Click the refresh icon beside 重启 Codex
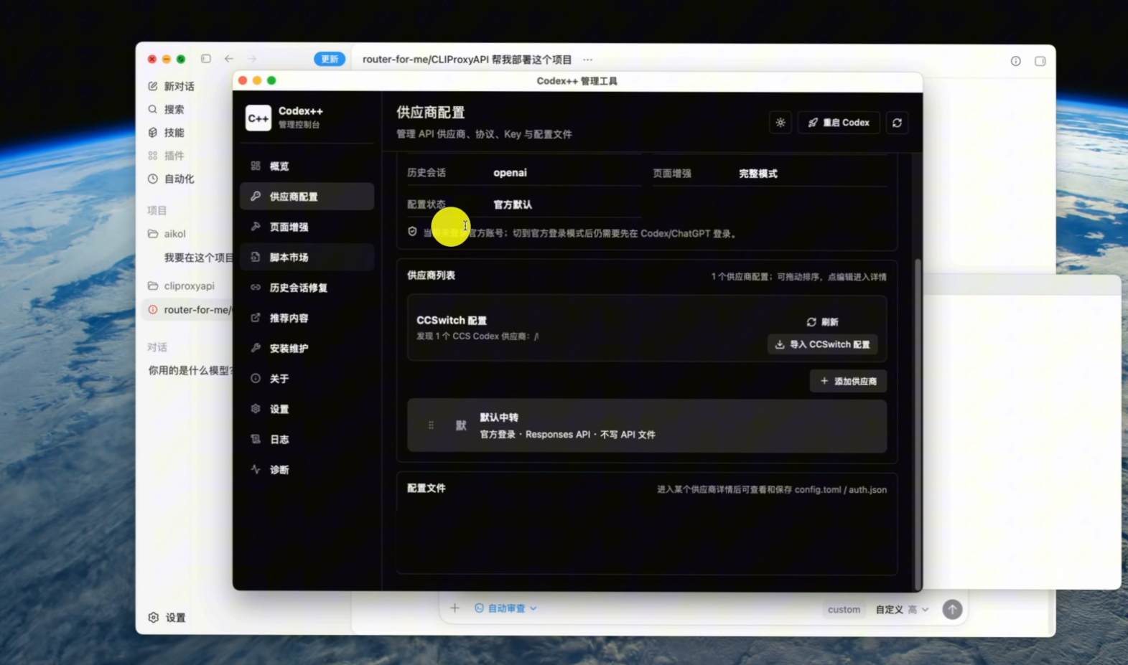Image resolution: width=1128 pixels, height=665 pixels. coord(897,123)
